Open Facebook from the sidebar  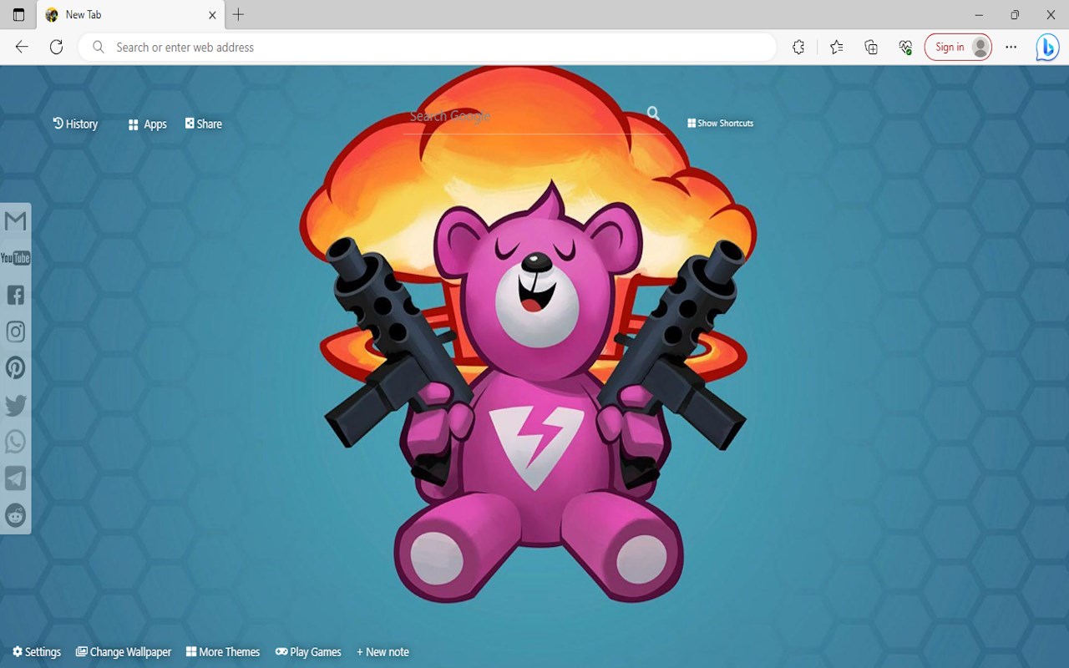click(15, 295)
